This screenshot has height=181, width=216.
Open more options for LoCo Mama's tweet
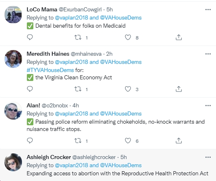(x=208, y=9)
